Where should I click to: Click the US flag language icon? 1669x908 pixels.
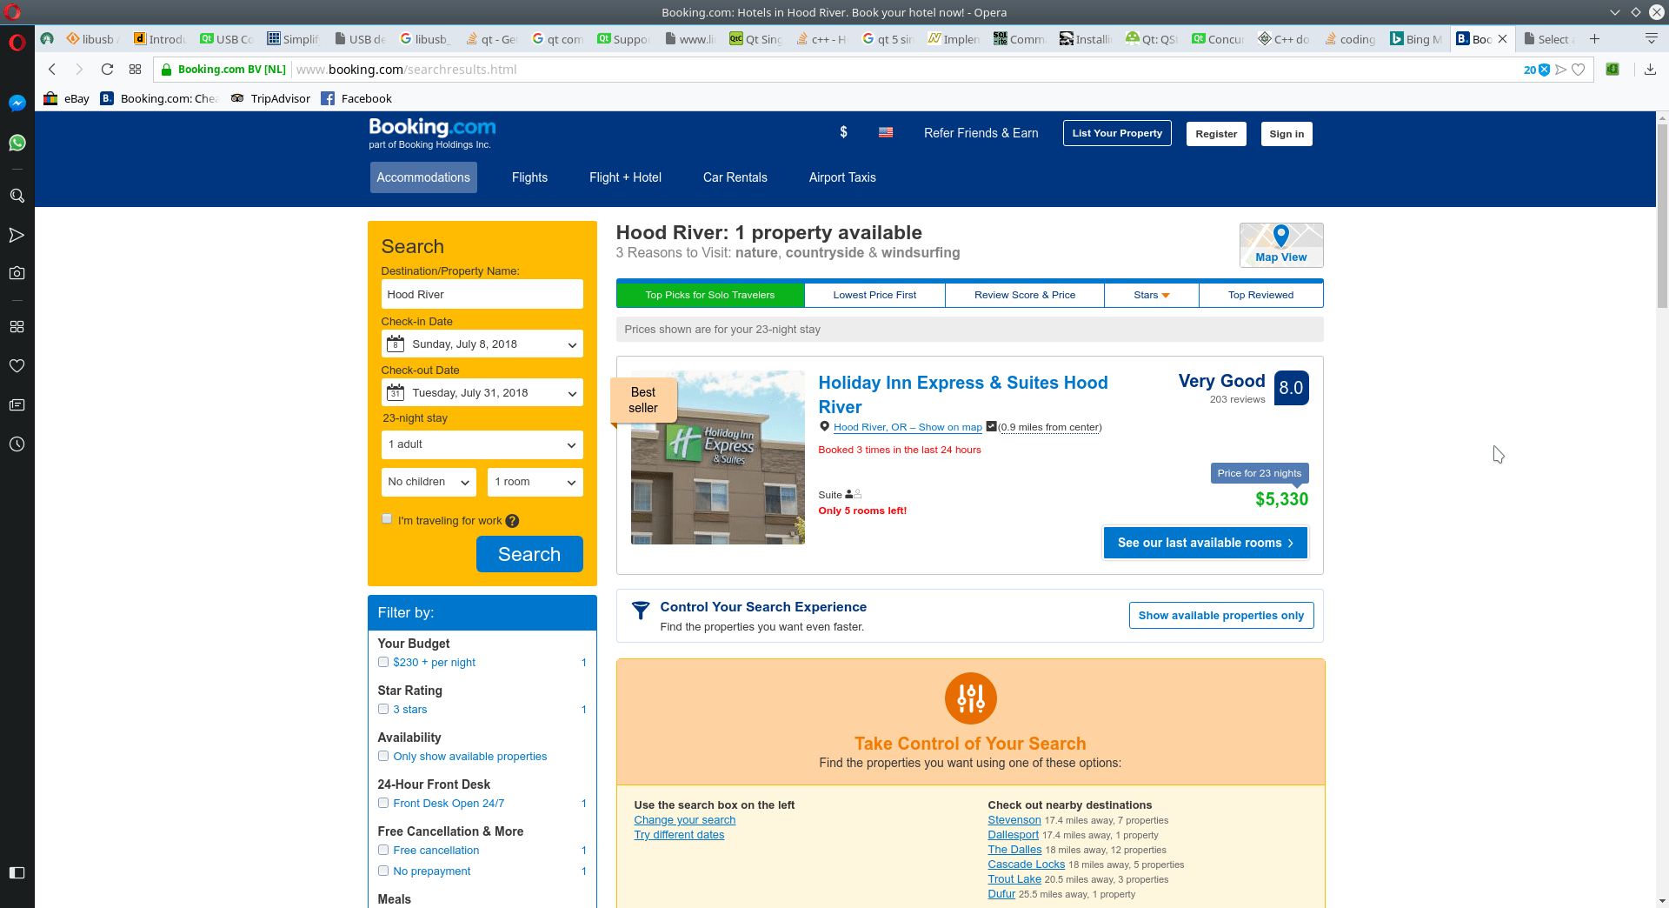pos(885,133)
